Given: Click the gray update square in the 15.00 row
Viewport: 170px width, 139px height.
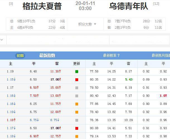Looking at the screenshot, I should pos(77,88).
